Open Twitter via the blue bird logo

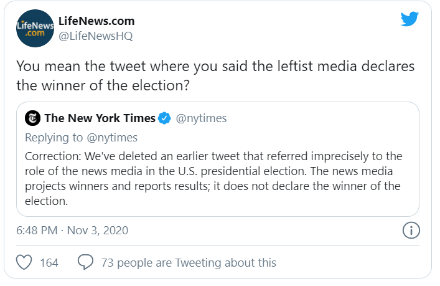click(x=410, y=20)
